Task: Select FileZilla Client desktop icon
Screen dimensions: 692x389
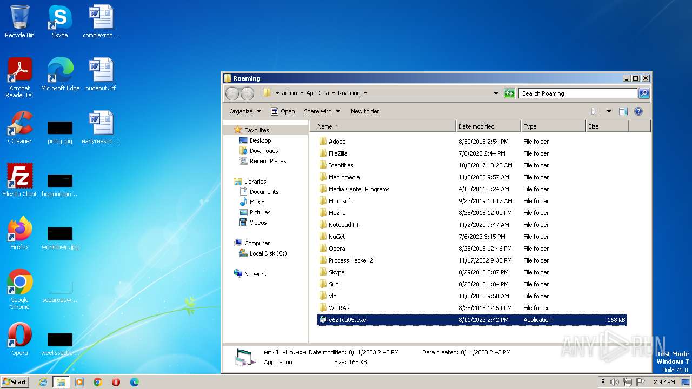Action: [19, 180]
